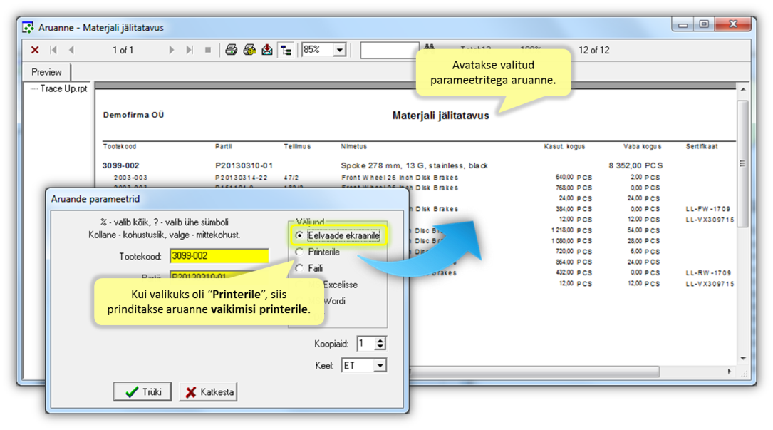Image resolution: width=773 pixels, height=430 pixels.
Task: Click the Sertifikaat column header
Action: [702, 146]
